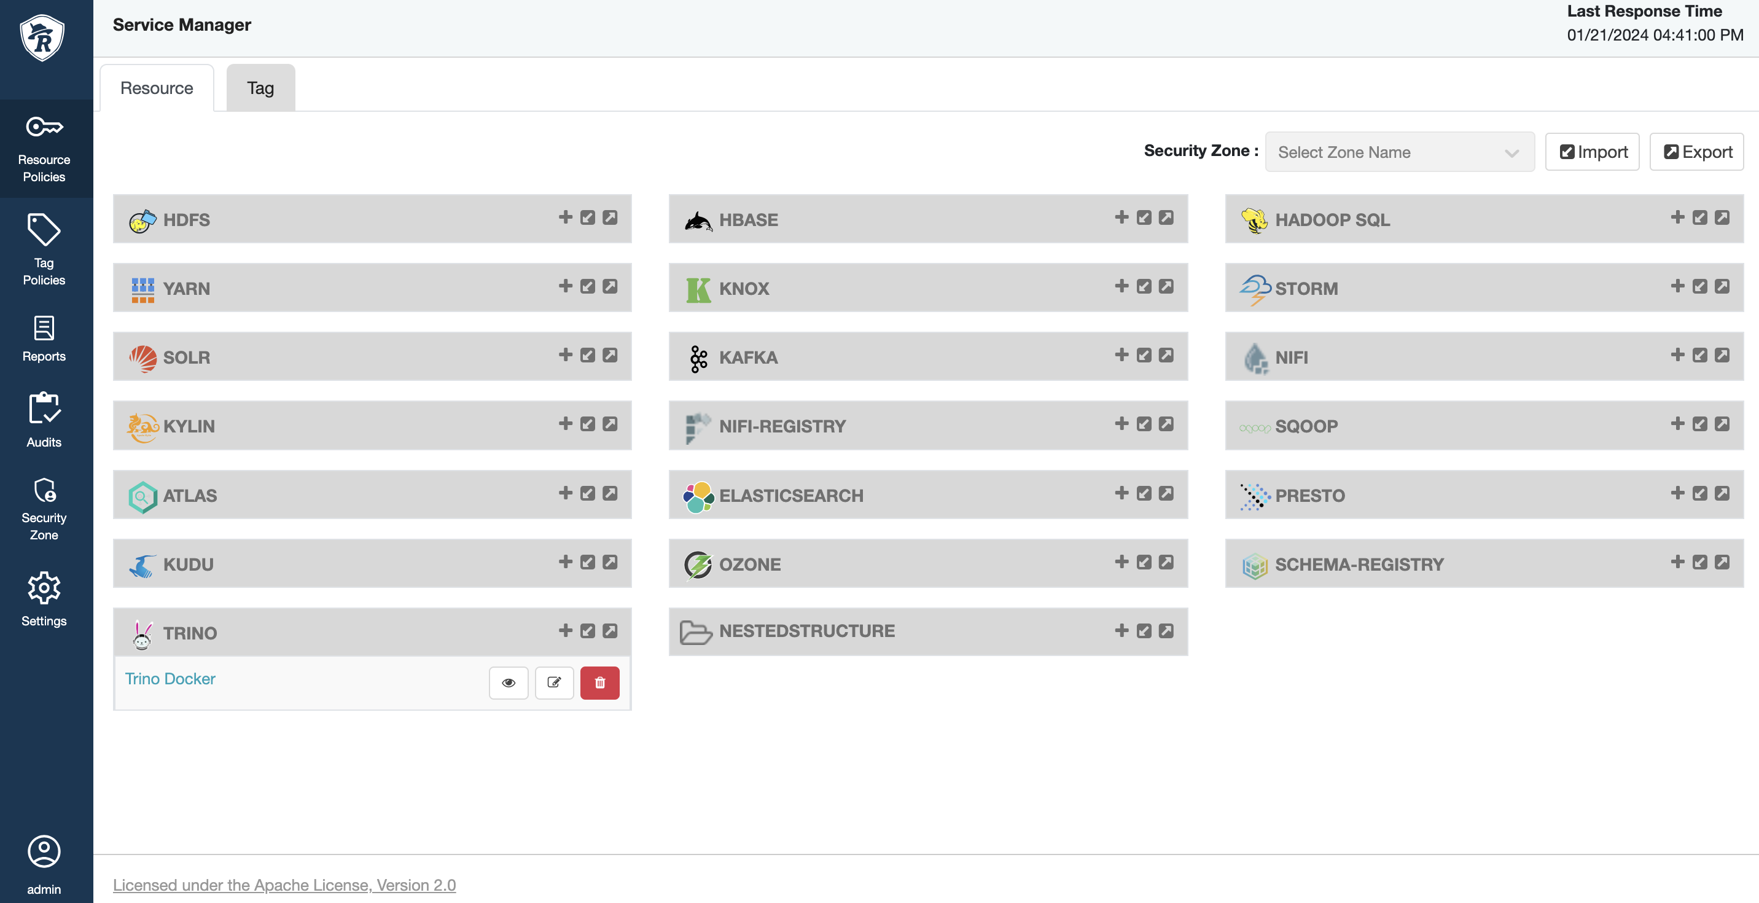Open Reports from the sidebar
Image resolution: width=1759 pixels, height=903 pixels.
(x=44, y=338)
